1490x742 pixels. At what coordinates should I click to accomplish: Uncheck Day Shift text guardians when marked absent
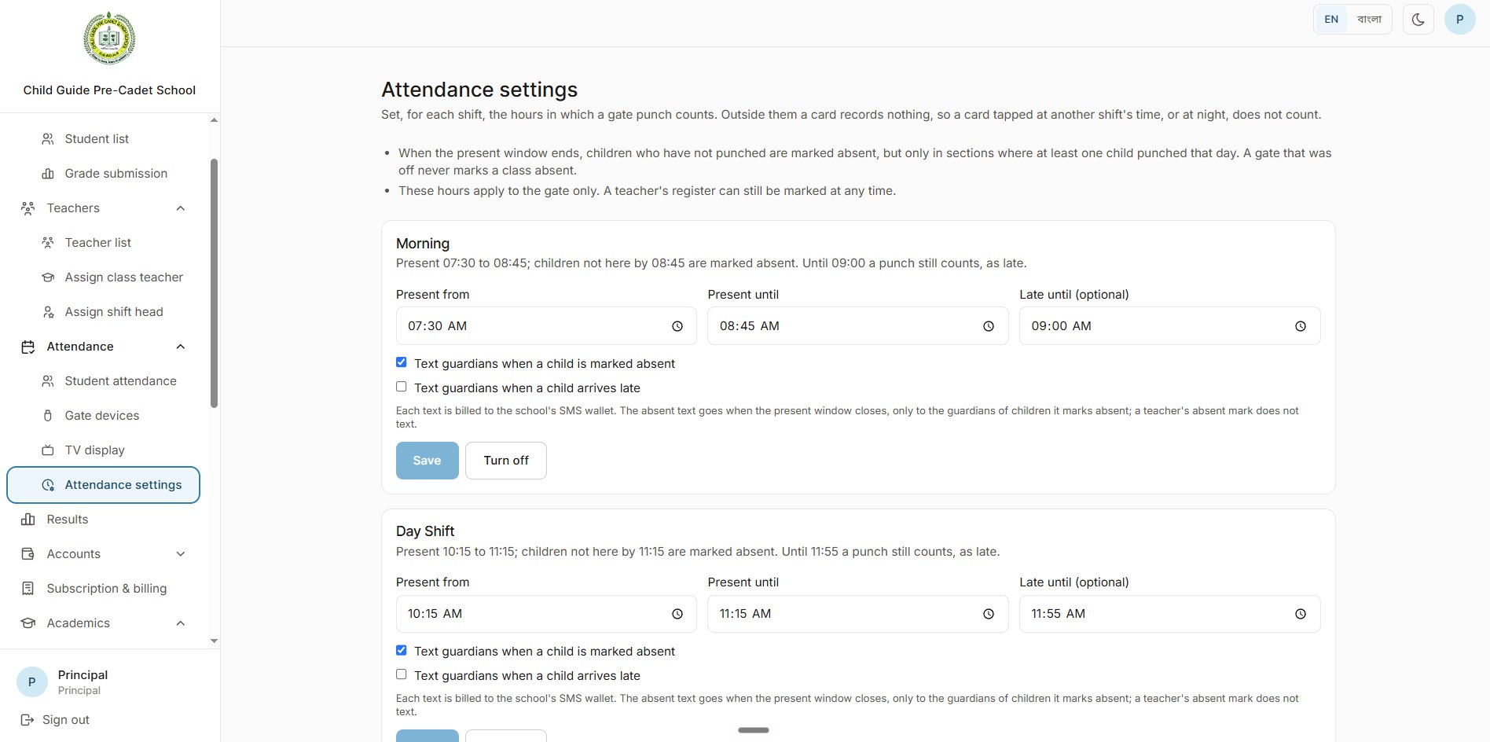click(401, 650)
